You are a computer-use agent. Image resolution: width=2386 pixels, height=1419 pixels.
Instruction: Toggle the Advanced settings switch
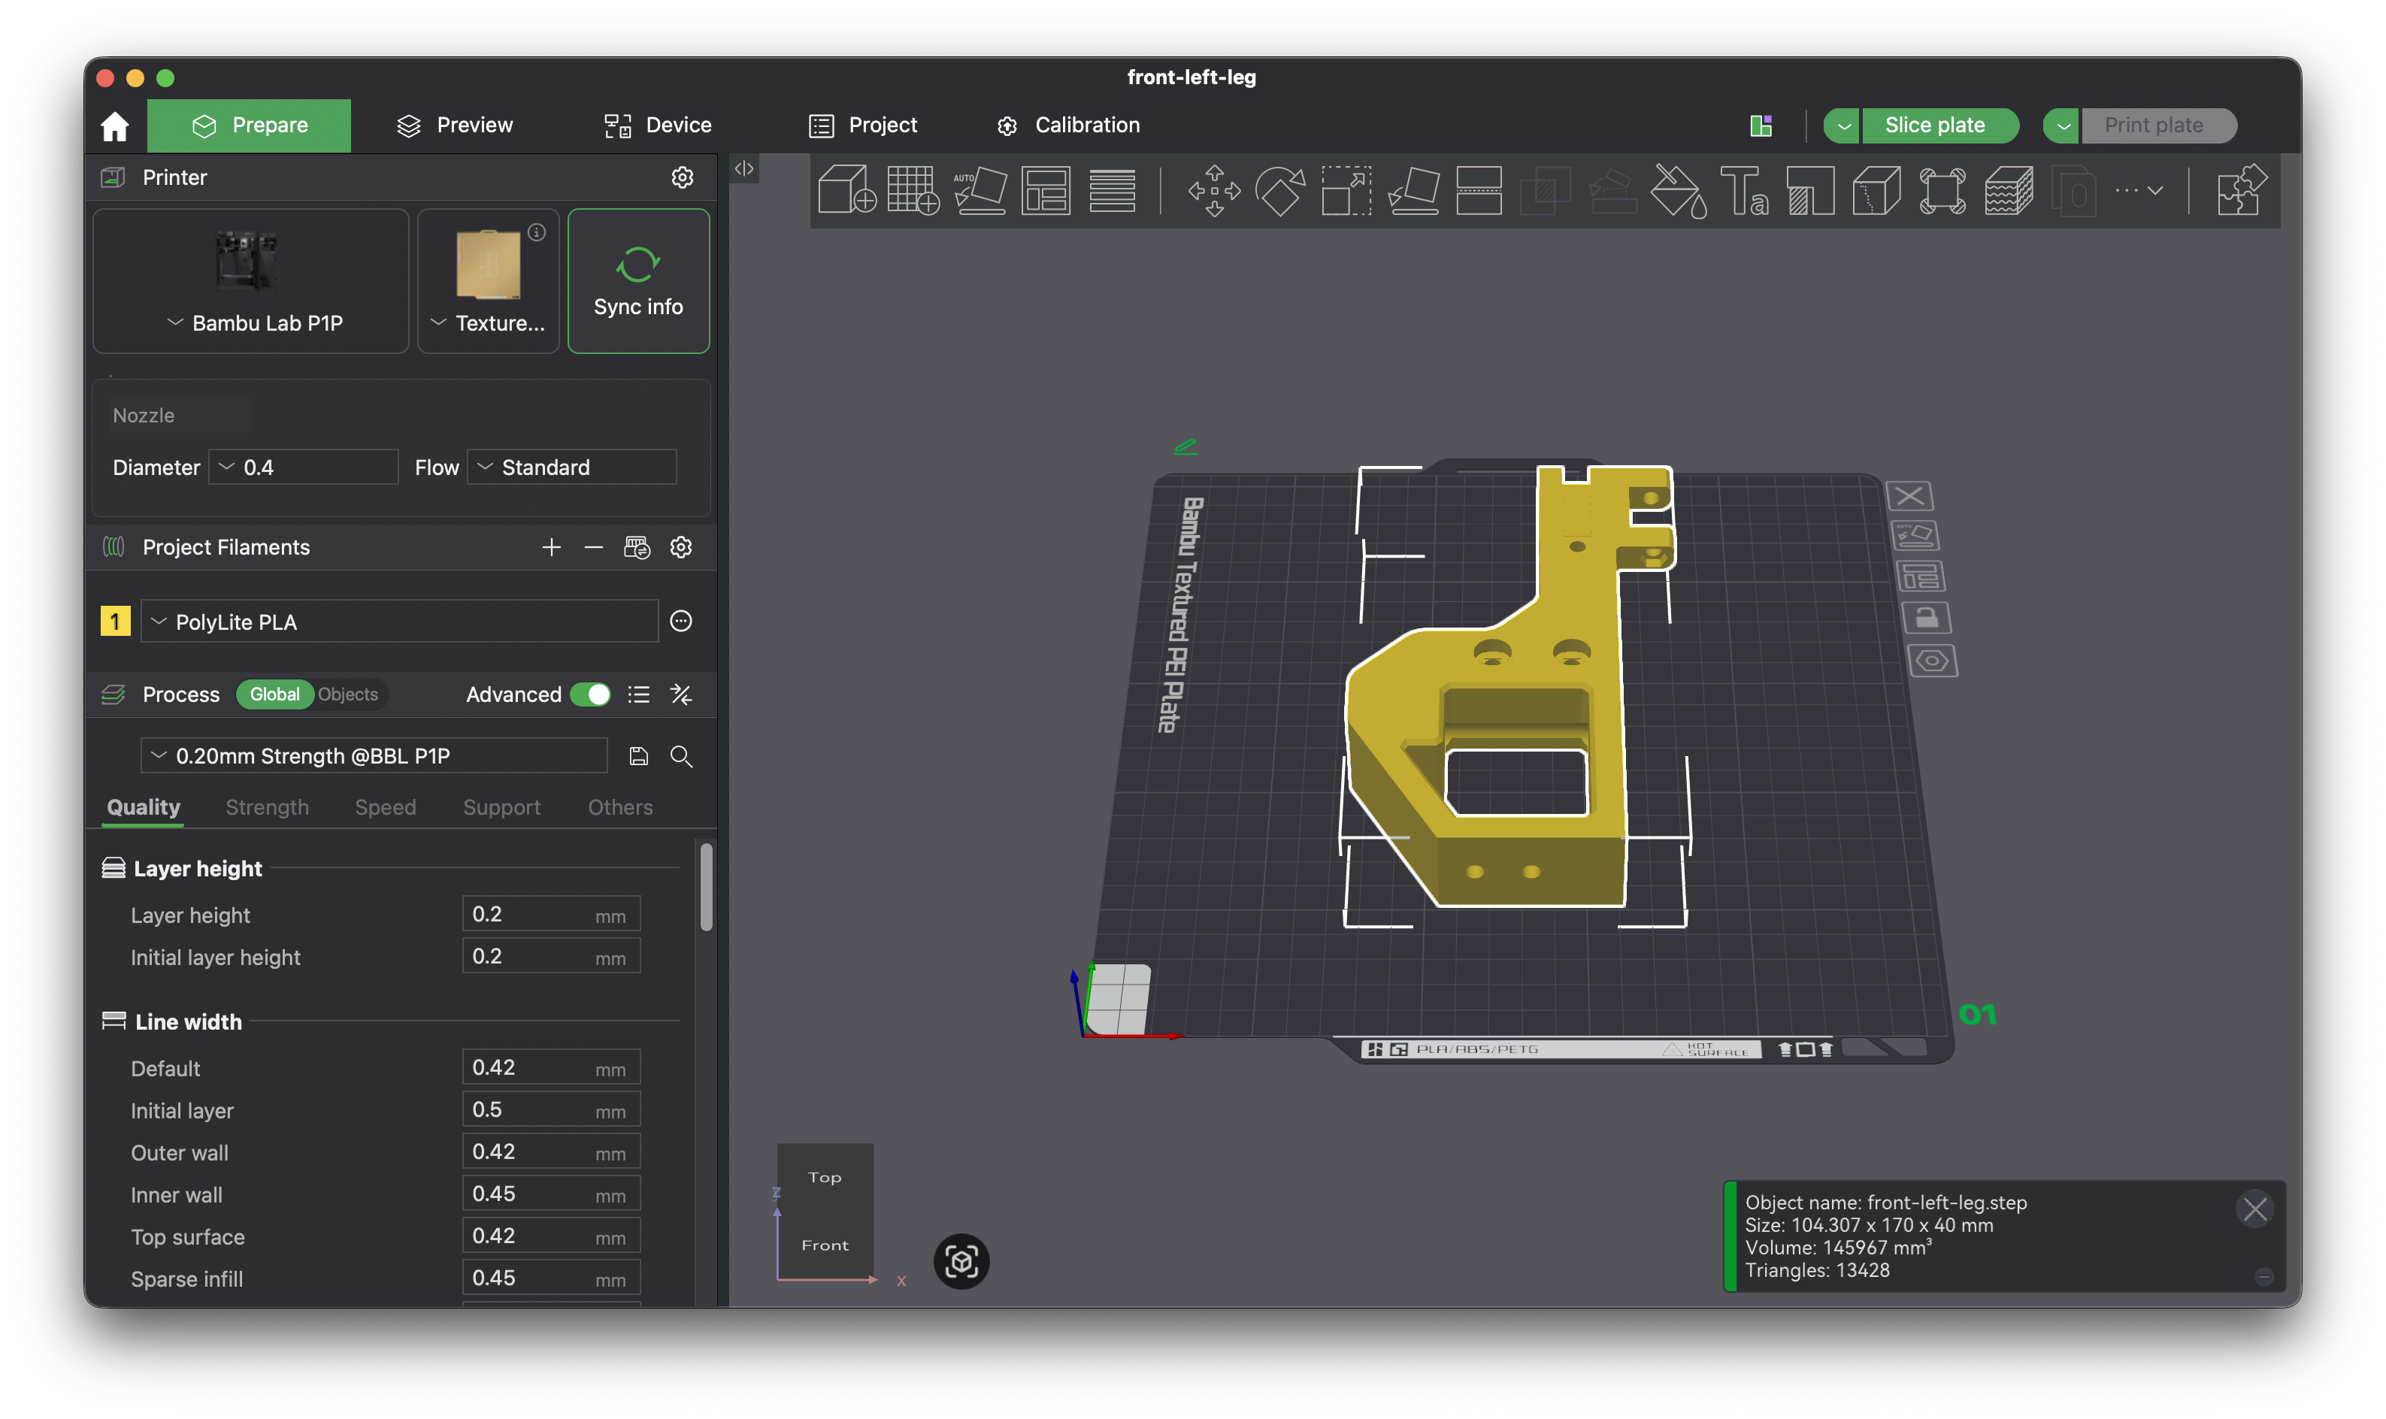click(590, 694)
